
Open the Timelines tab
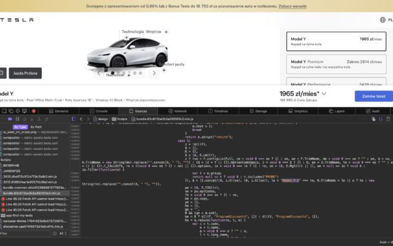coord(218,111)
